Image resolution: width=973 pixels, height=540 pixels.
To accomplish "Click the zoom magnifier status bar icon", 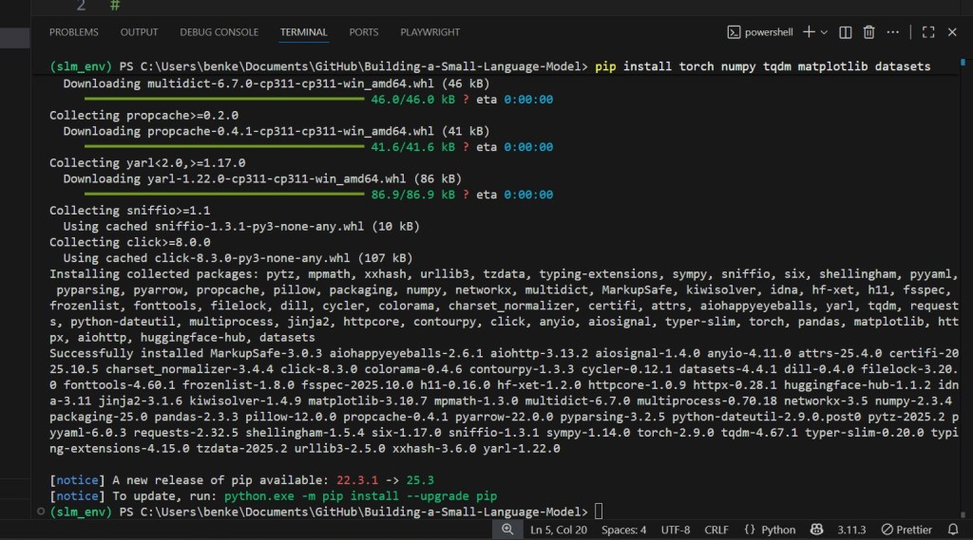I will 507,530.
